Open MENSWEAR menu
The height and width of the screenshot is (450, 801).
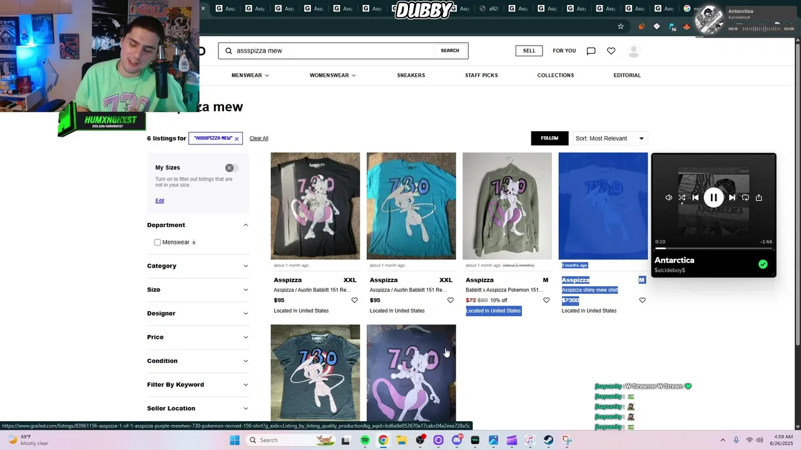(x=250, y=75)
